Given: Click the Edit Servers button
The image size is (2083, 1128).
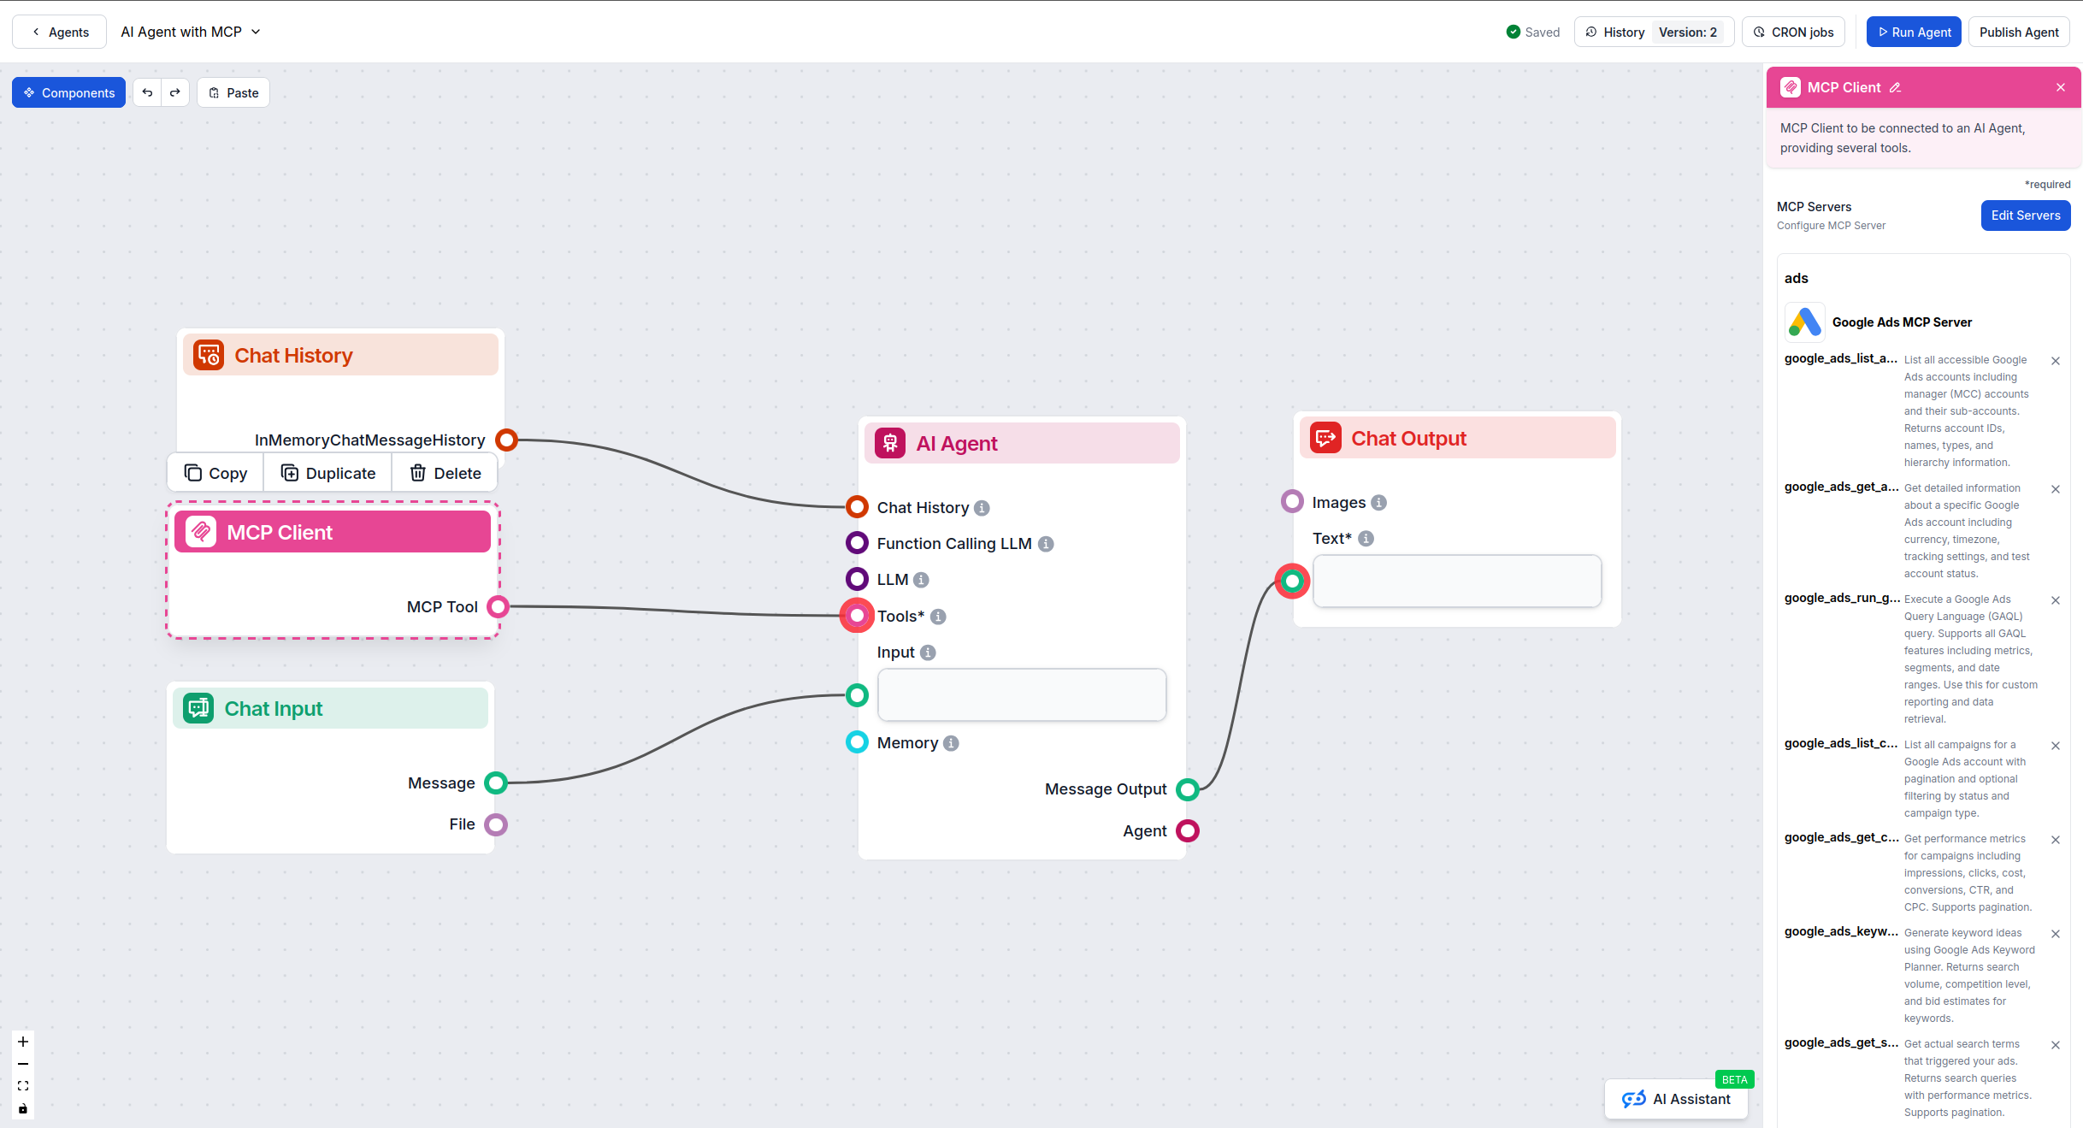Looking at the screenshot, I should pos(2025,216).
